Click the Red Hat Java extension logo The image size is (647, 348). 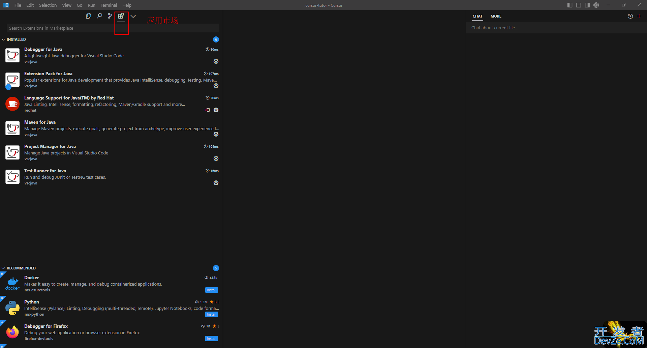point(12,104)
